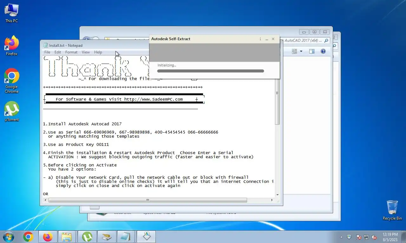This screenshot has height=243, width=406.
Task: Click the line '1.Install Autodesk Autocad 2017'
Action: click(82, 124)
